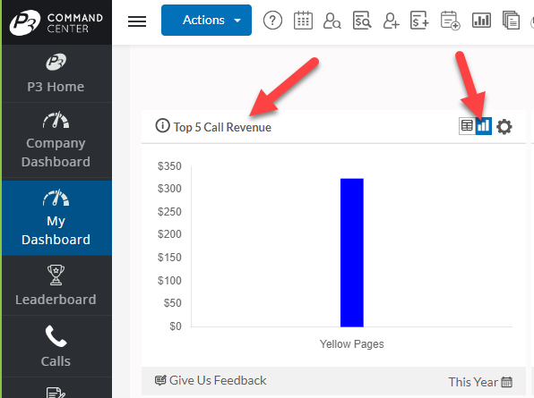Open widget settings gear

pos(504,127)
